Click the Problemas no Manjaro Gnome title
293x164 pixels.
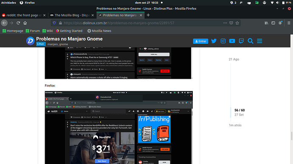coord(69,39)
